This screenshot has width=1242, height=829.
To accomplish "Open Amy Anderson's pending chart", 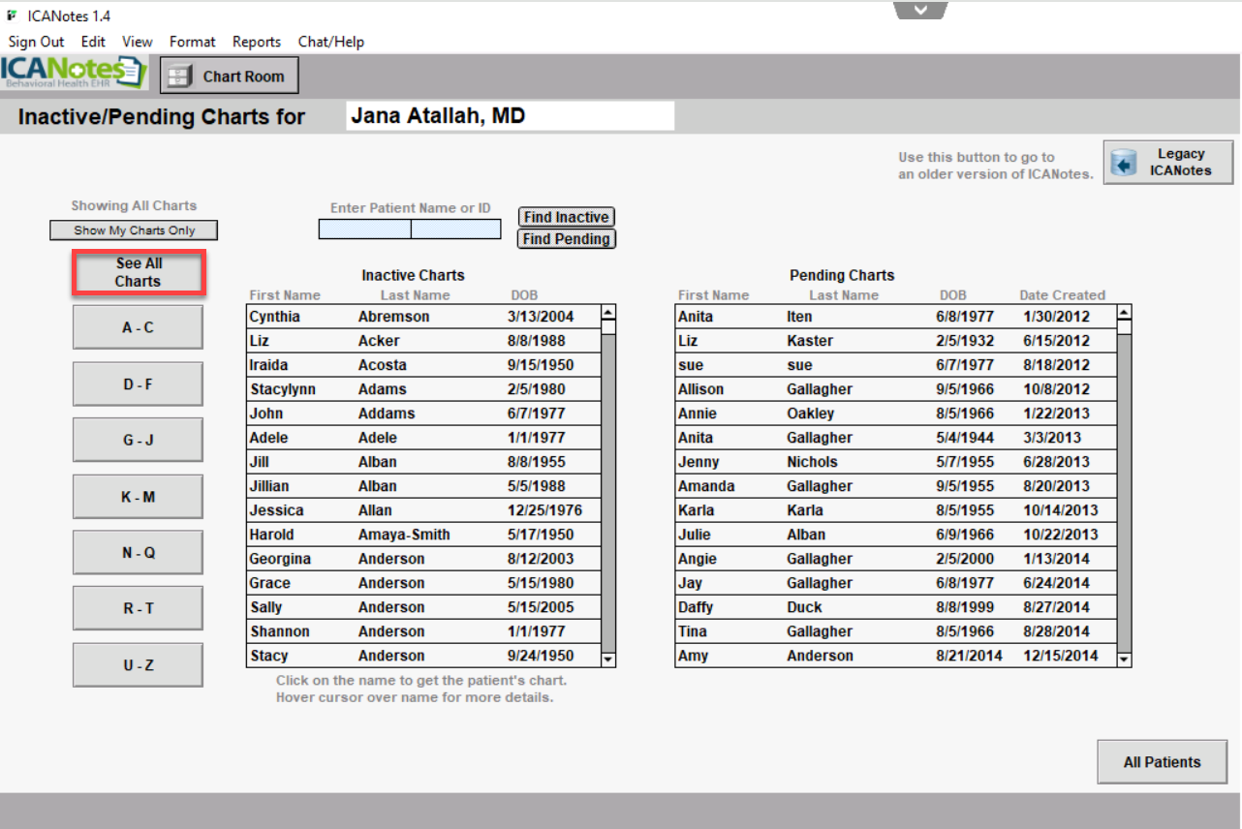I will click(896, 656).
